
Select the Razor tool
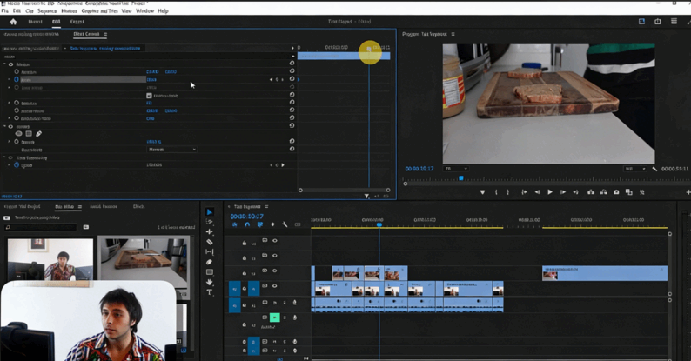point(209,242)
